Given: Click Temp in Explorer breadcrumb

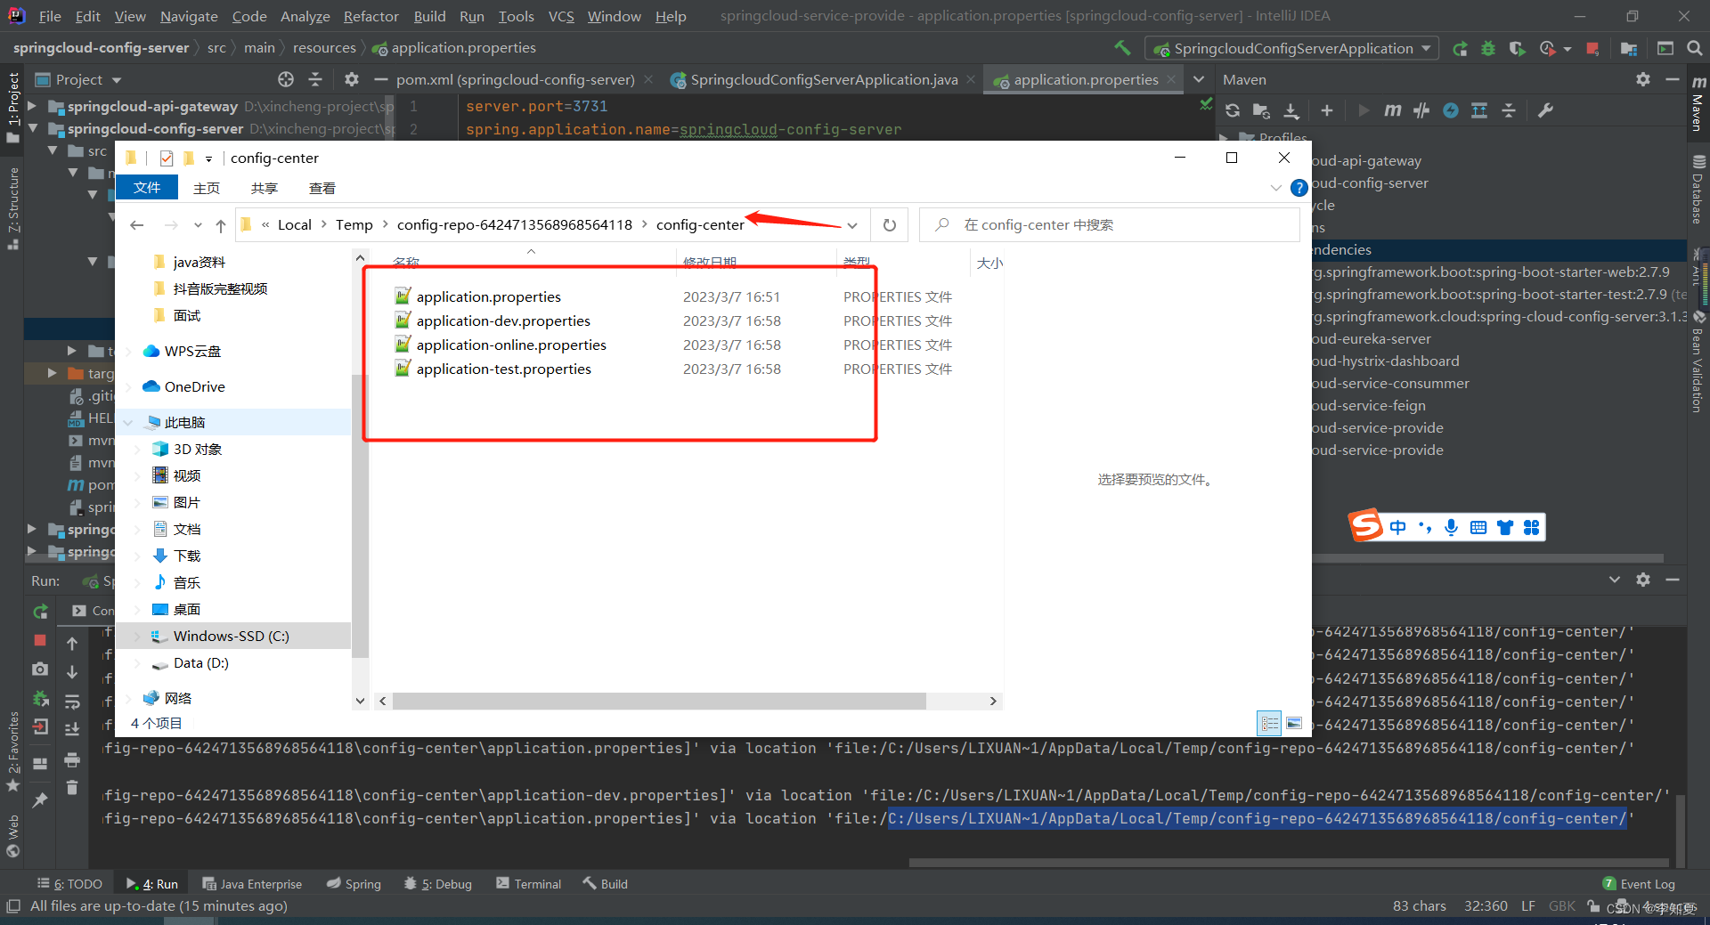Looking at the screenshot, I should pos(354,225).
